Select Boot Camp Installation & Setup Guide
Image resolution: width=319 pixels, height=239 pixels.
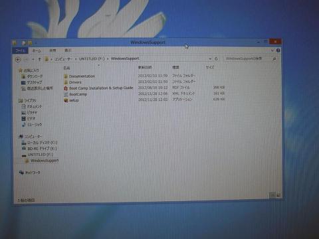(x=101, y=88)
